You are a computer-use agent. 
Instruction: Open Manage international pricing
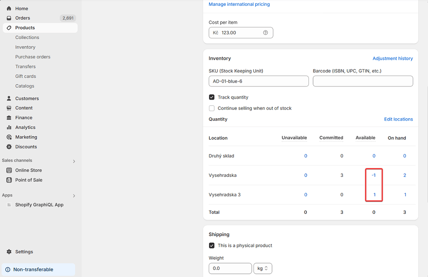click(x=239, y=4)
